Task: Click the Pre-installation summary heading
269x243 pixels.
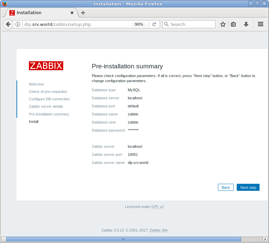Action: pos(127,66)
